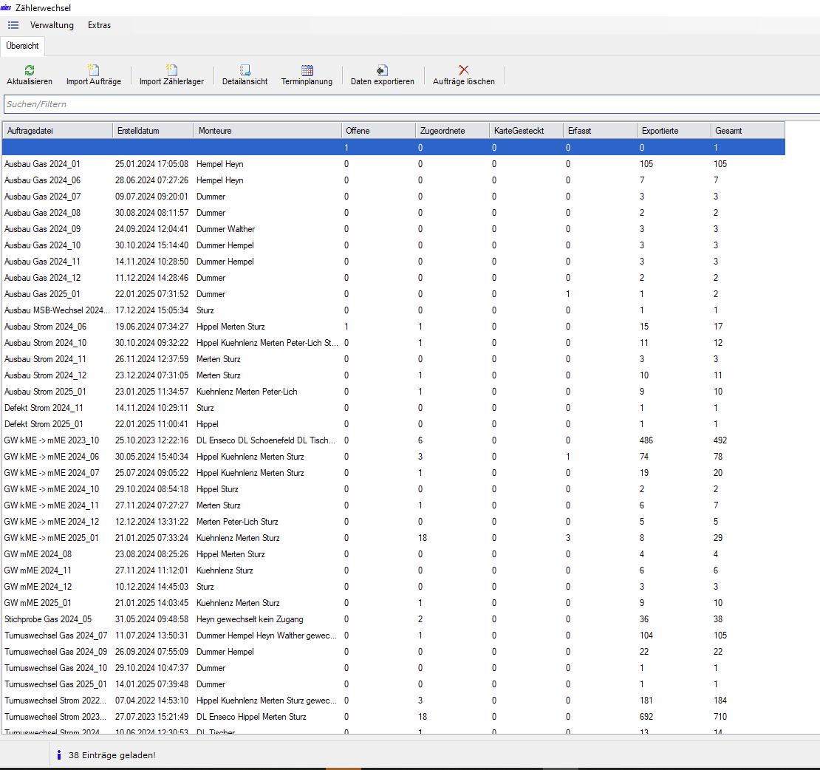Open the Verwaltung menu
Screen dimensions: 820x770
52,25
